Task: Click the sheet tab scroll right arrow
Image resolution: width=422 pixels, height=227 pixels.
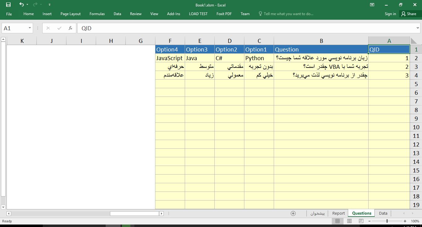Action: pyautogui.click(x=412, y=213)
